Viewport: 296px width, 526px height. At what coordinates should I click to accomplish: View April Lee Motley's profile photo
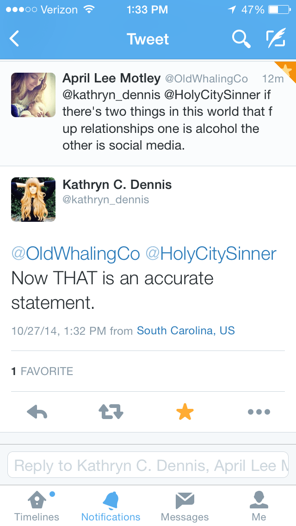33,94
